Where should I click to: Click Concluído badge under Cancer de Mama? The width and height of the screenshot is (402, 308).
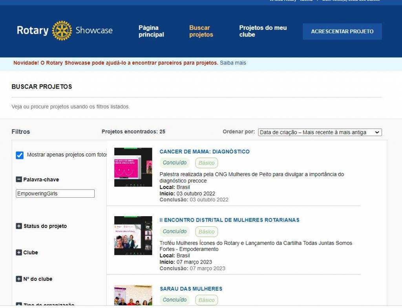coord(175,163)
